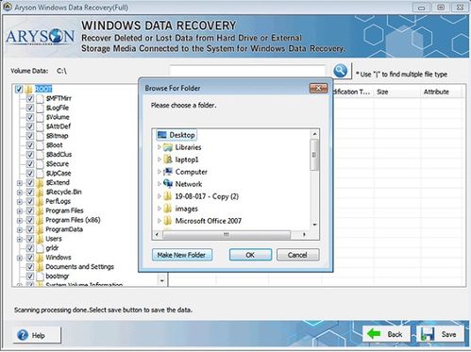Click the Make New Folder button
The image size is (471, 352).
coord(182,255)
